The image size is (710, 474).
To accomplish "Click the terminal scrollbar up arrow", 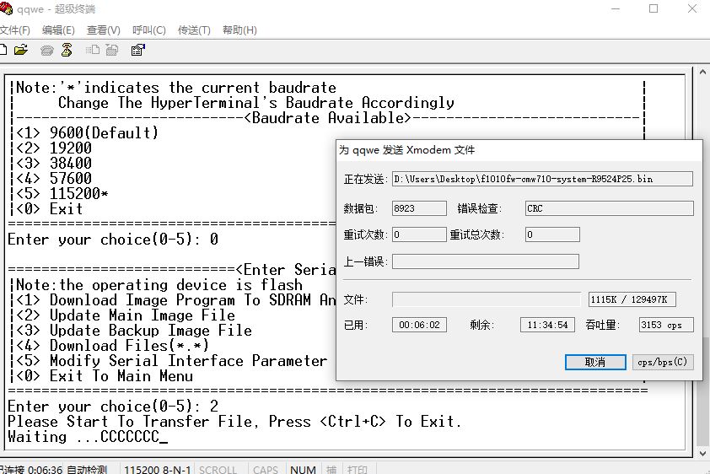I will 702,72.
